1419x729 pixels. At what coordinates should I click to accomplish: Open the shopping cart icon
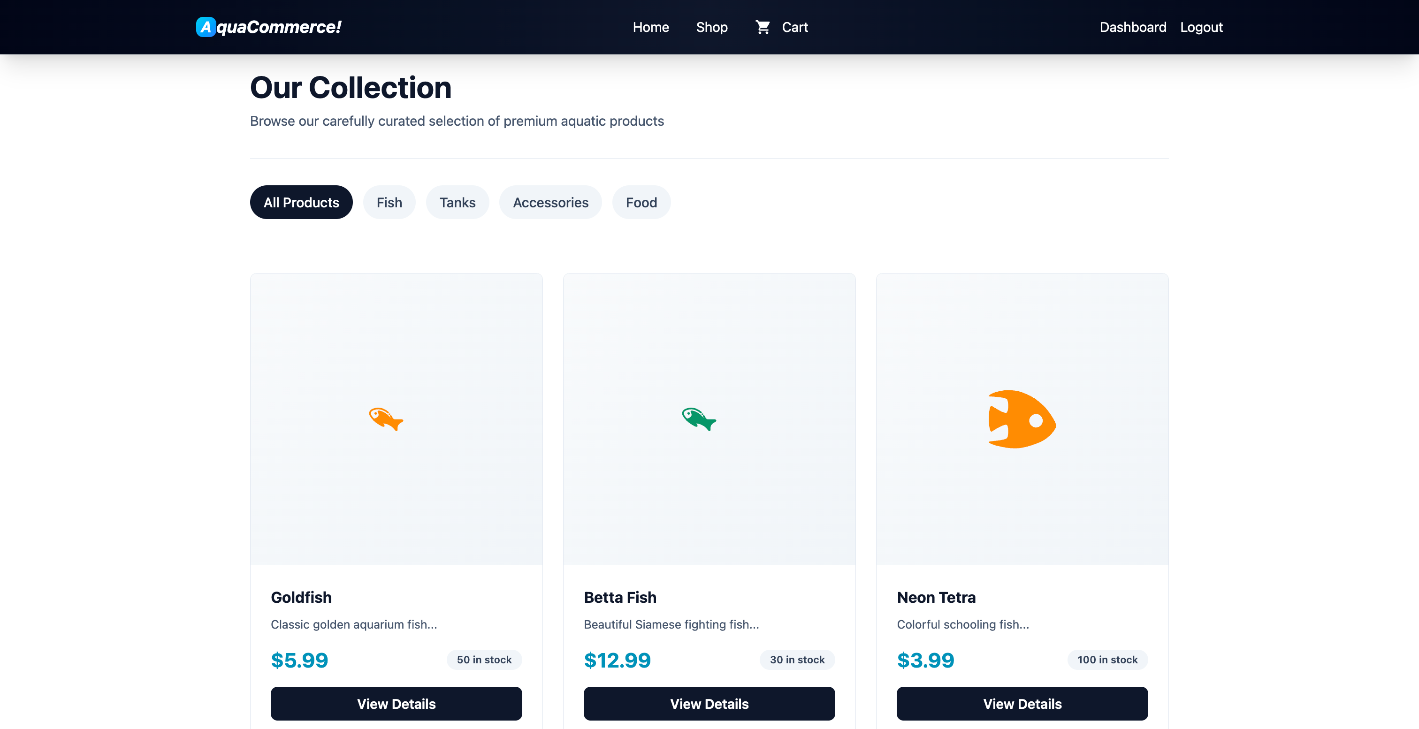tap(763, 27)
